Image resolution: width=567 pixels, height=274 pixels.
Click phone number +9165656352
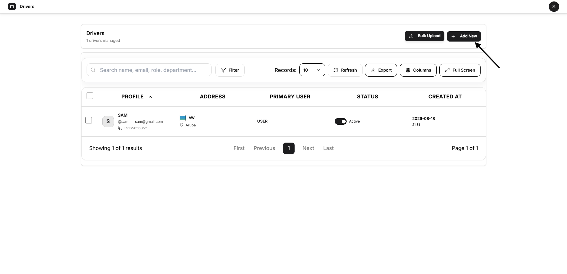point(135,128)
